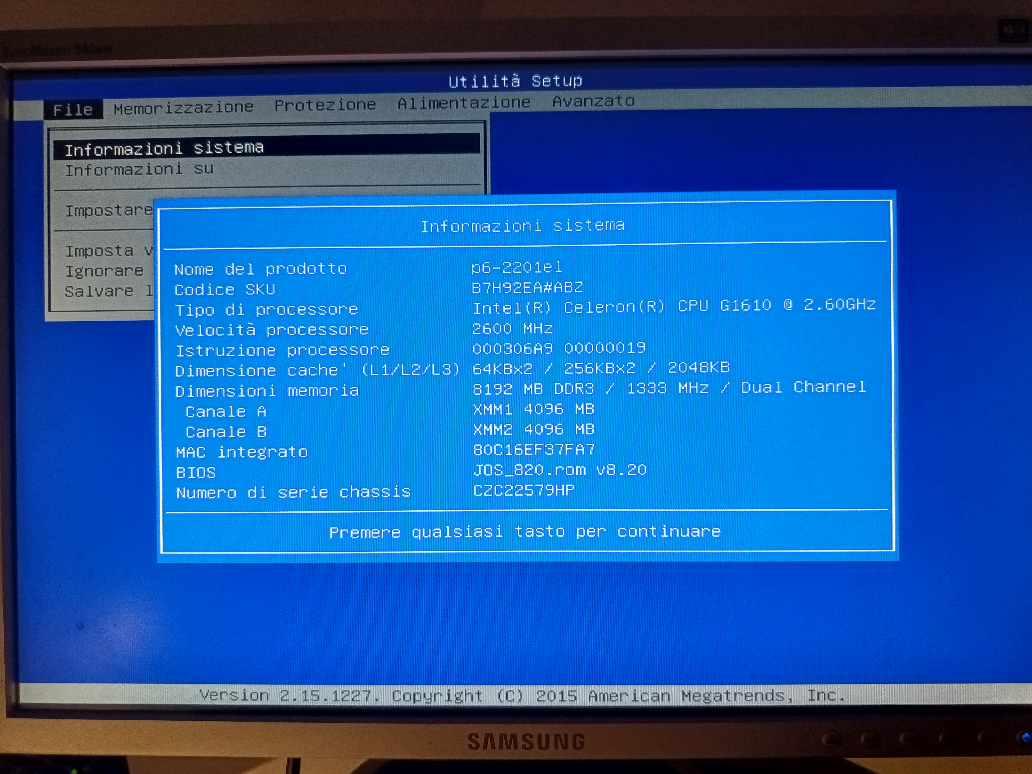1032x774 pixels.
Task: Click the 2600 MHz value
Action: [512, 328]
